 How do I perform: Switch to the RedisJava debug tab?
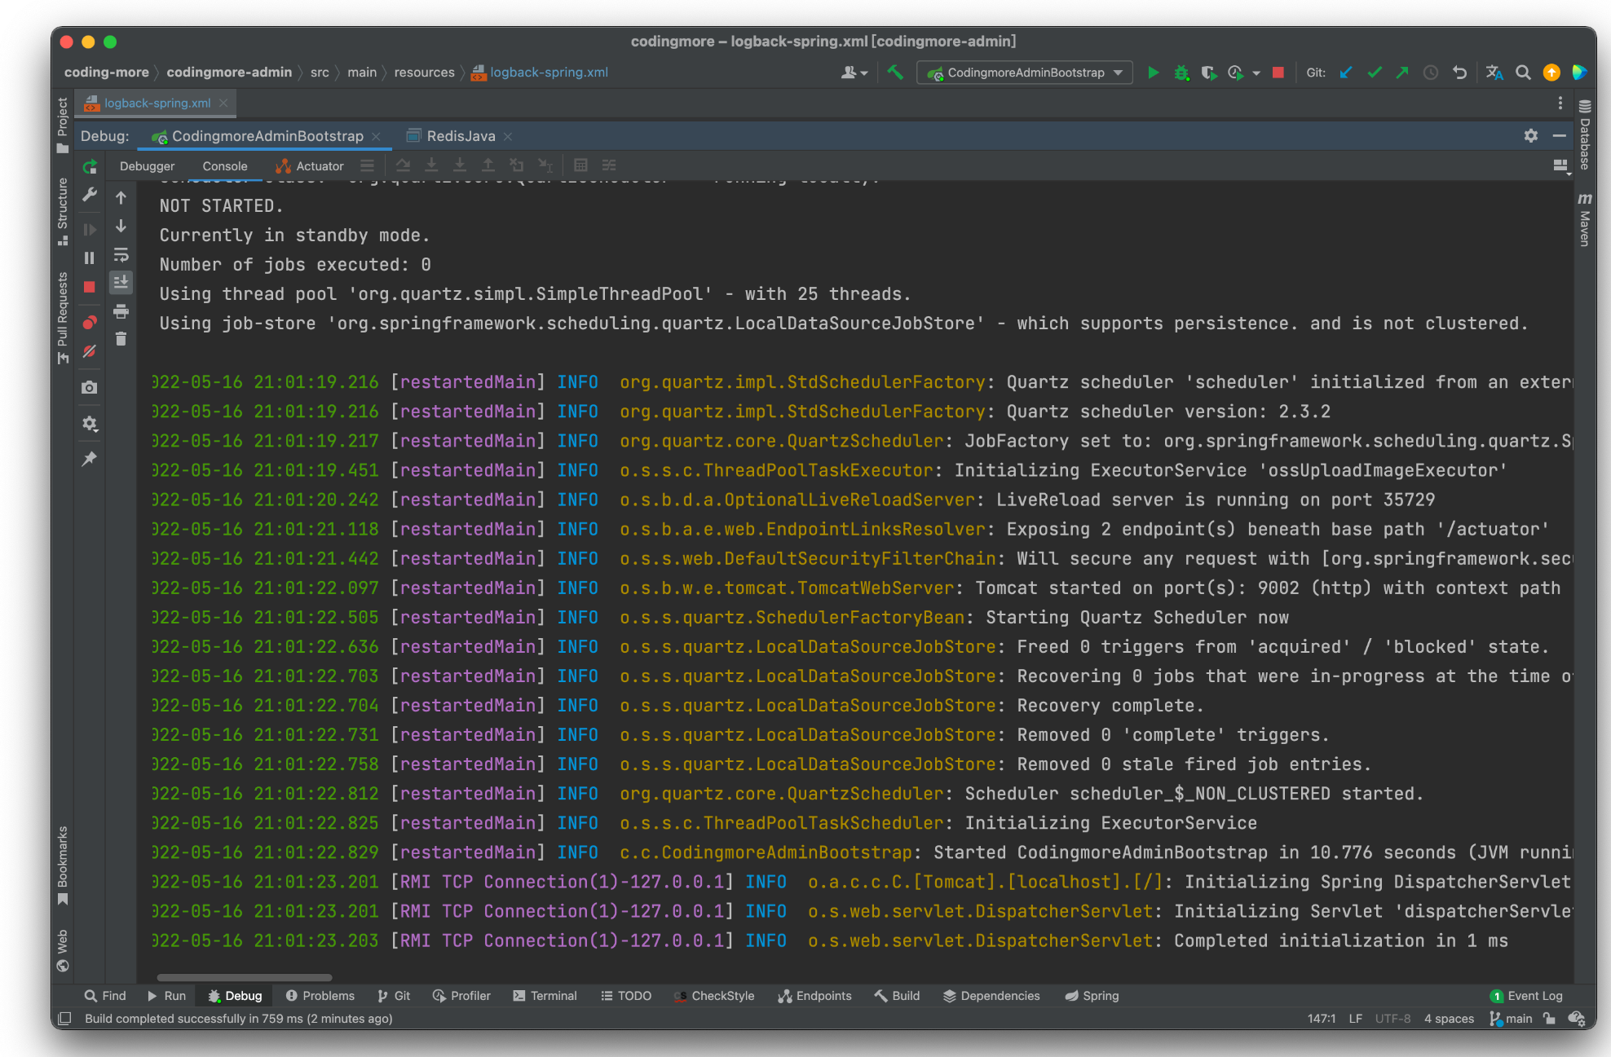tap(460, 136)
